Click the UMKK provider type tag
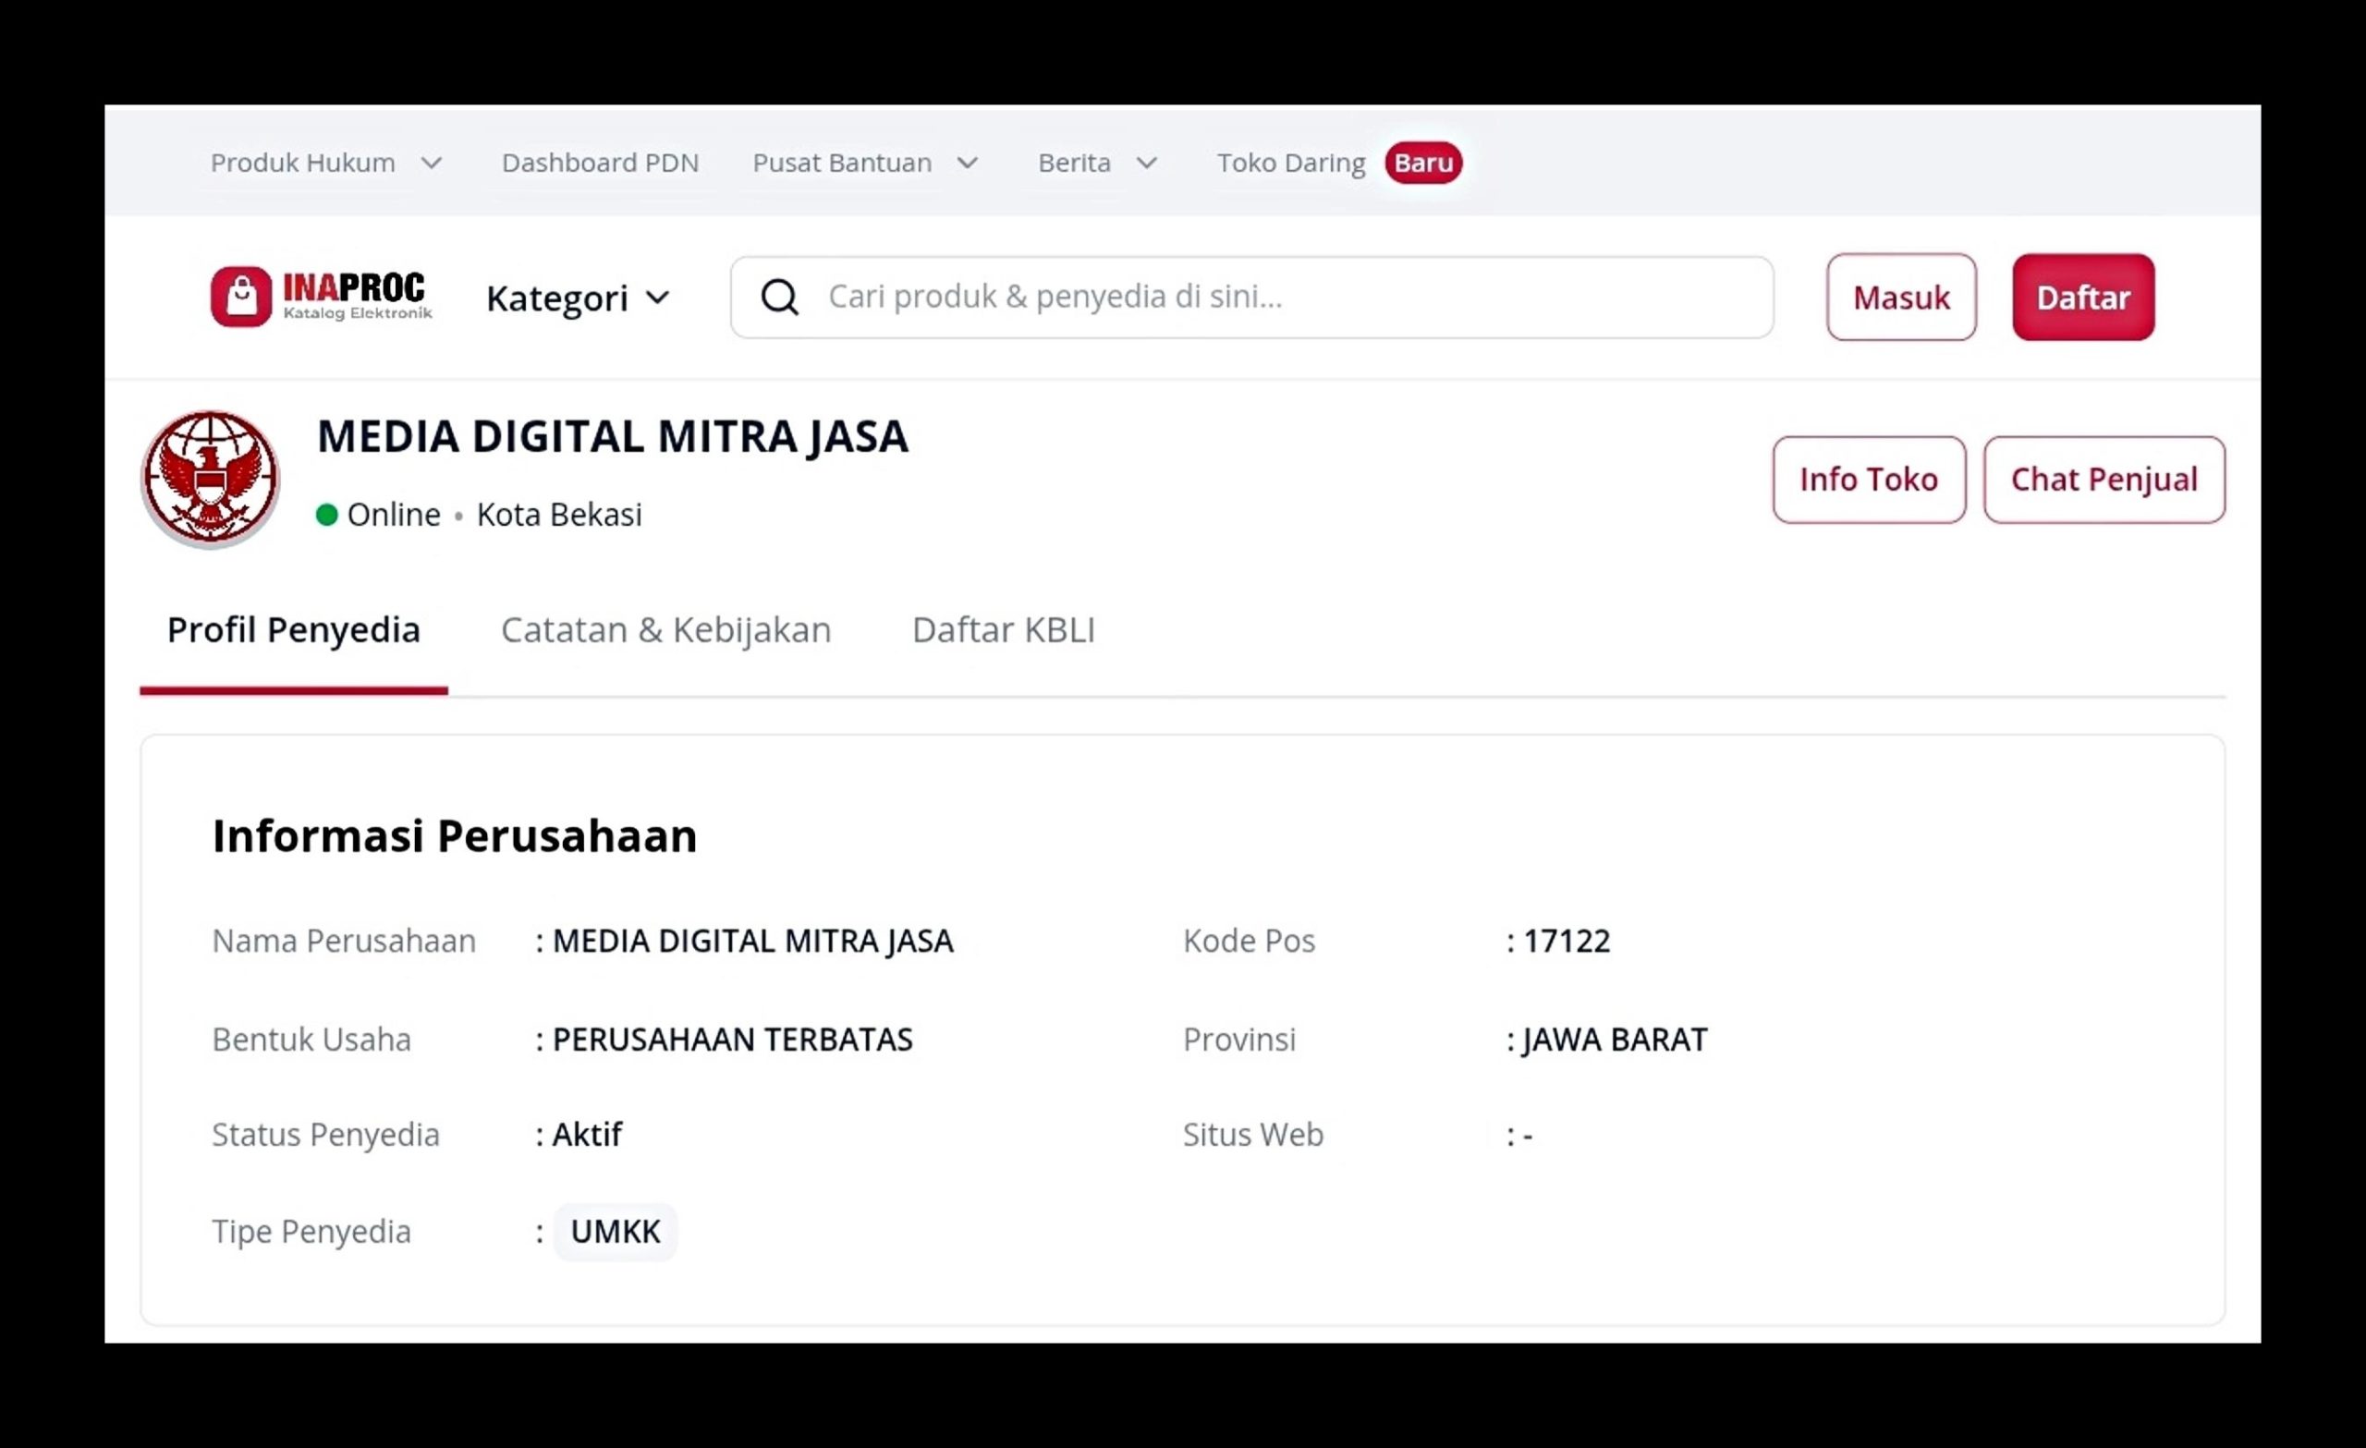The height and width of the screenshot is (1448, 2366). [x=615, y=1231]
